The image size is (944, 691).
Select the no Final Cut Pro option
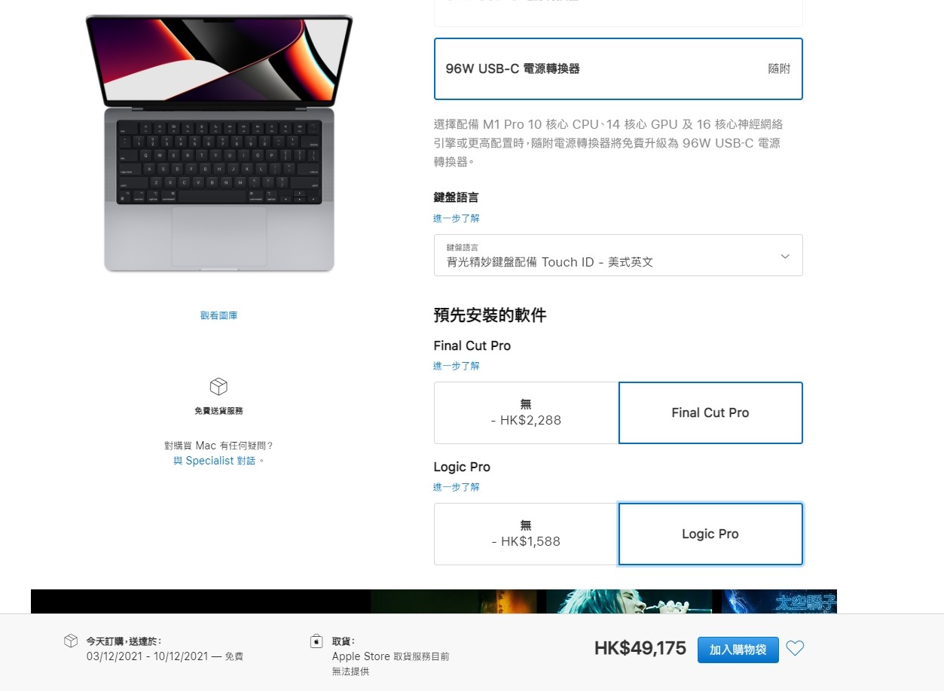click(526, 412)
